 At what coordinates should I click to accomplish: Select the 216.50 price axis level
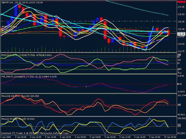coord(181,14)
